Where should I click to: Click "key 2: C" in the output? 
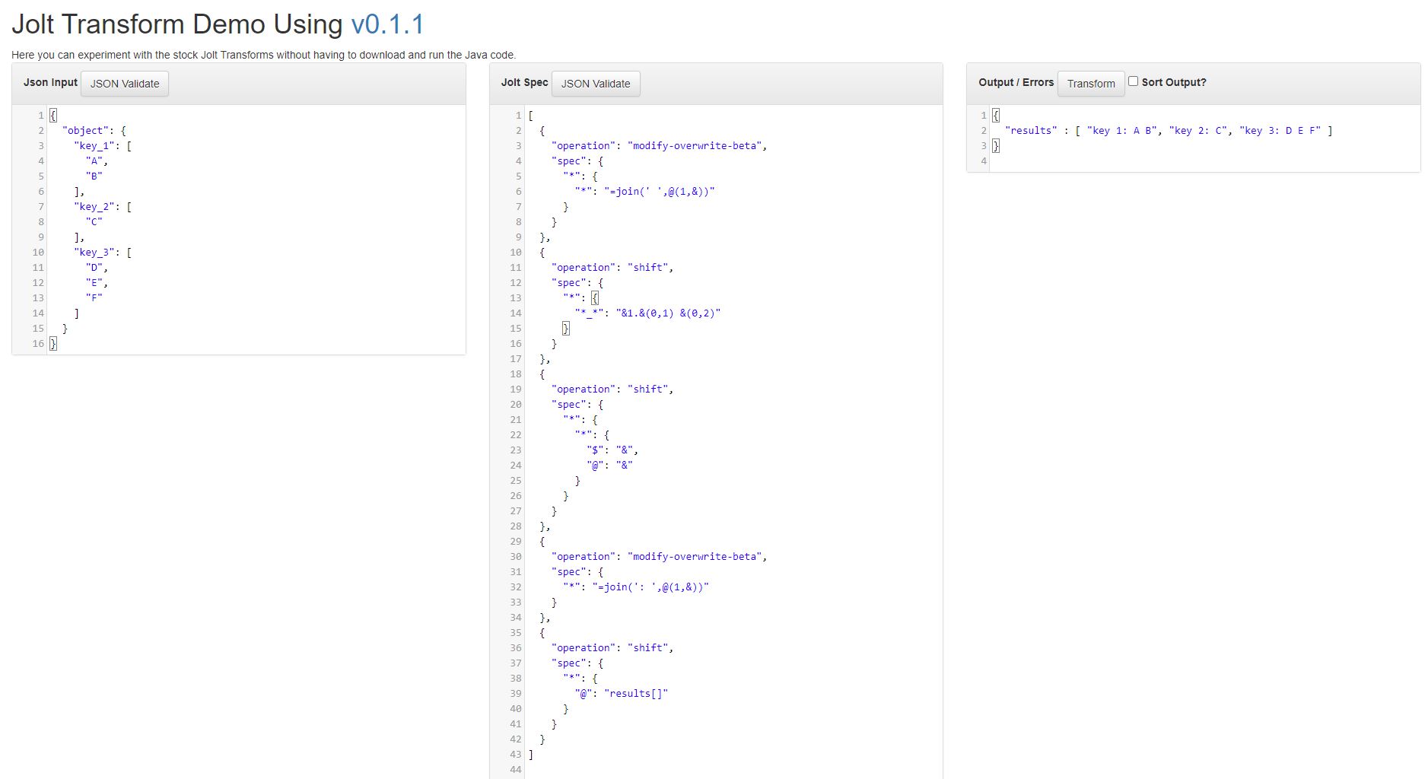(1197, 131)
